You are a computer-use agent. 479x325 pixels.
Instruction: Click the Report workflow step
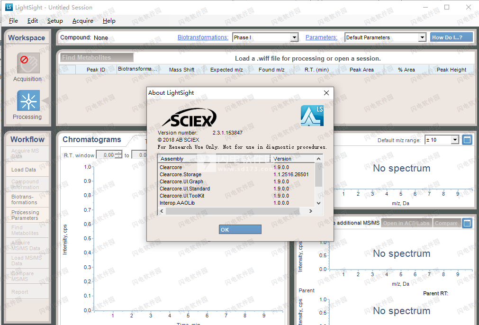[x=27, y=292]
